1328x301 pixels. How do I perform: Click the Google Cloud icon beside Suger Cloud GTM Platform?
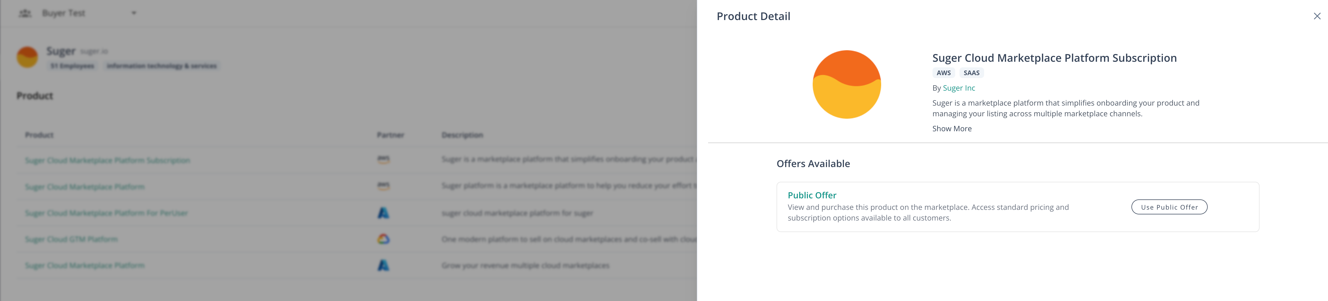coord(383,239)
